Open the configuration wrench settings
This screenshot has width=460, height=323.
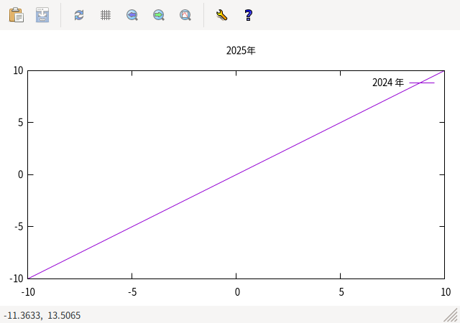pyautogui.click(x=222, y=14)
